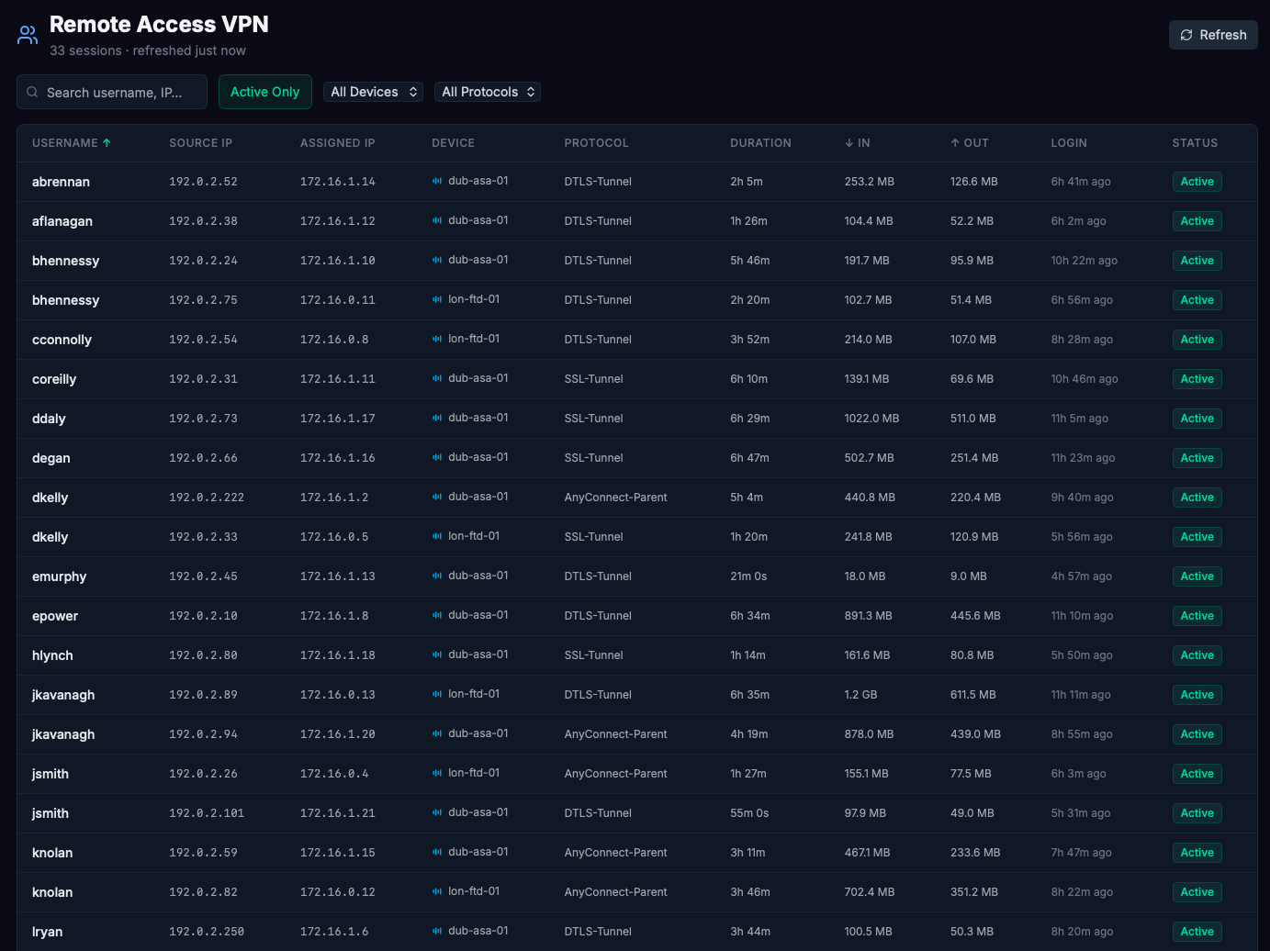Select username epower

click(55, 616)
